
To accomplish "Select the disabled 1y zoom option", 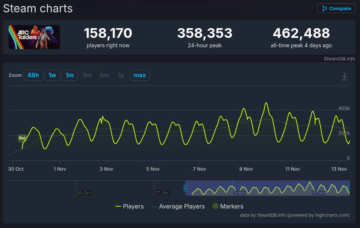I will 121,75.
